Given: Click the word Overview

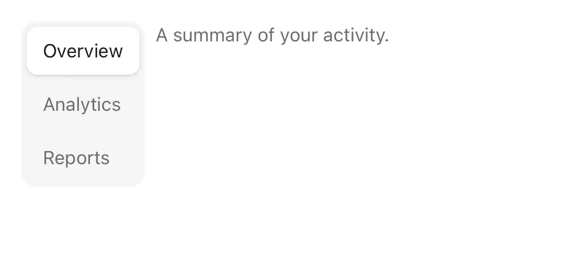Looking at the screenshot, I should coord(83,51).
